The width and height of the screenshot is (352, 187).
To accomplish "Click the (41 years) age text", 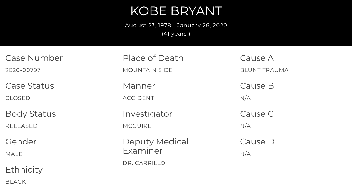I will tap(176, 34).
